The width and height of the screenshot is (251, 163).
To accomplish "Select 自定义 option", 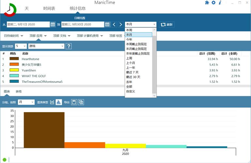I will [x=139, y=91].
